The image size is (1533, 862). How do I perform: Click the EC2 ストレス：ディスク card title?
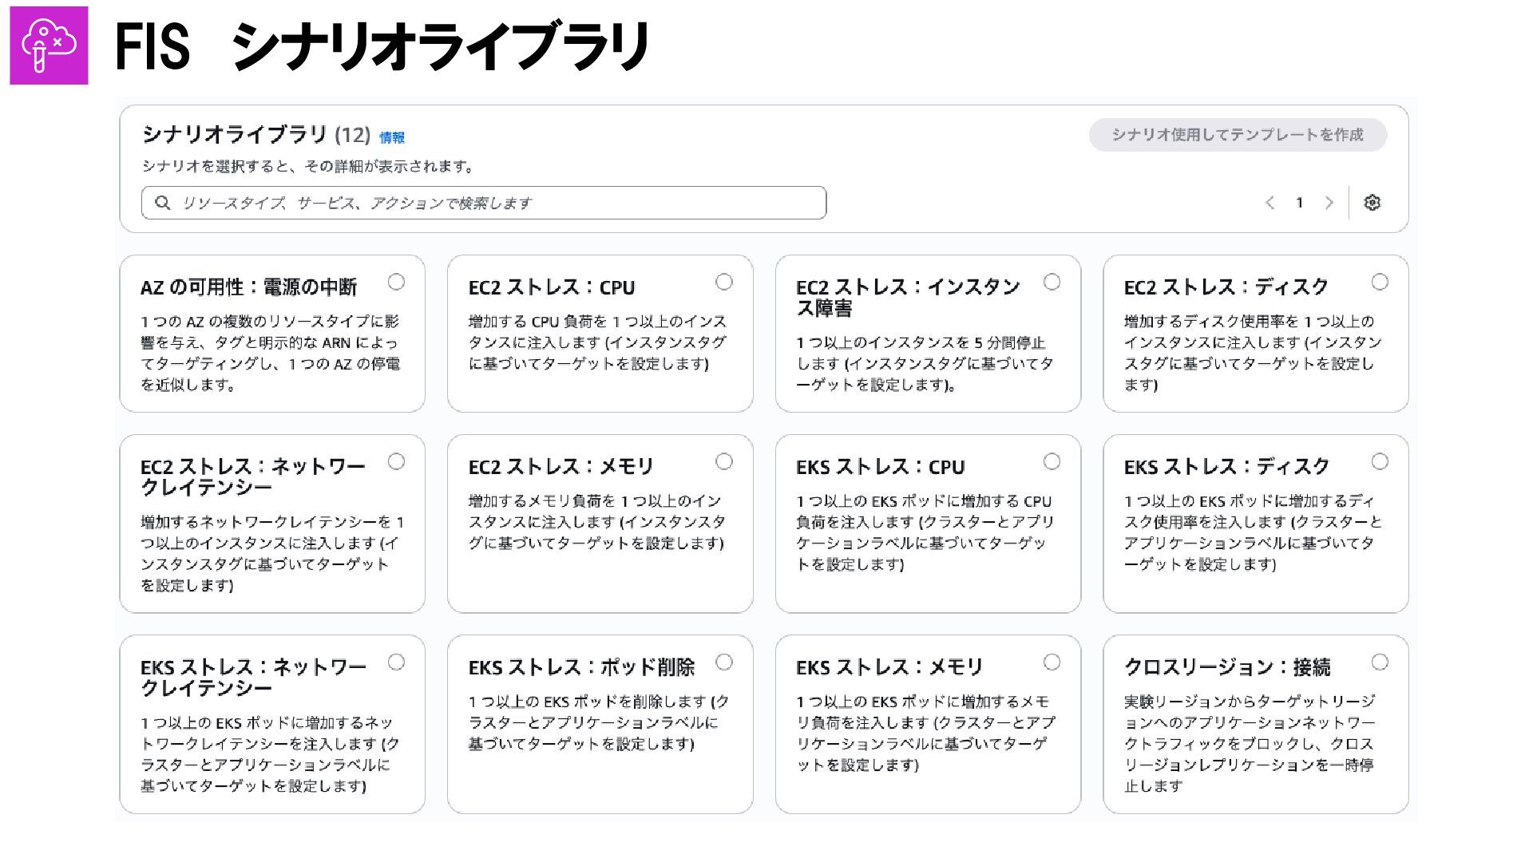coord(1226,287)
